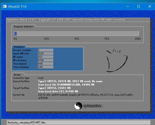The height and width of the screenshot is (125, 155).
Task: Minimize the Ghost32 11.0 window
Action: tap(128, 6)
